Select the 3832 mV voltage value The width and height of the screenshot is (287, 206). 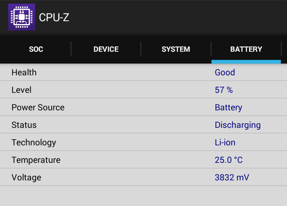click(232, 178)
